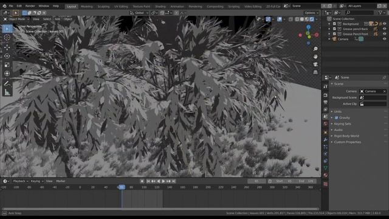Activate the Select Box tool
The height and width of the screenshot is (219, 389).
[x=7, y=29]
